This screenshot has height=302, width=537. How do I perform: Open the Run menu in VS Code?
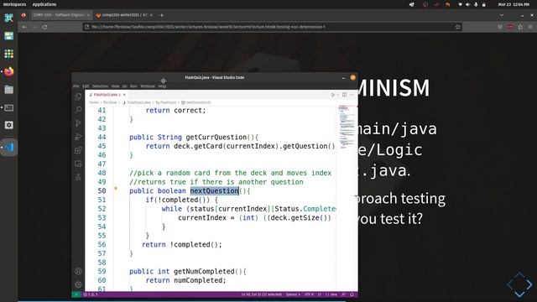(x=133, y=86)
